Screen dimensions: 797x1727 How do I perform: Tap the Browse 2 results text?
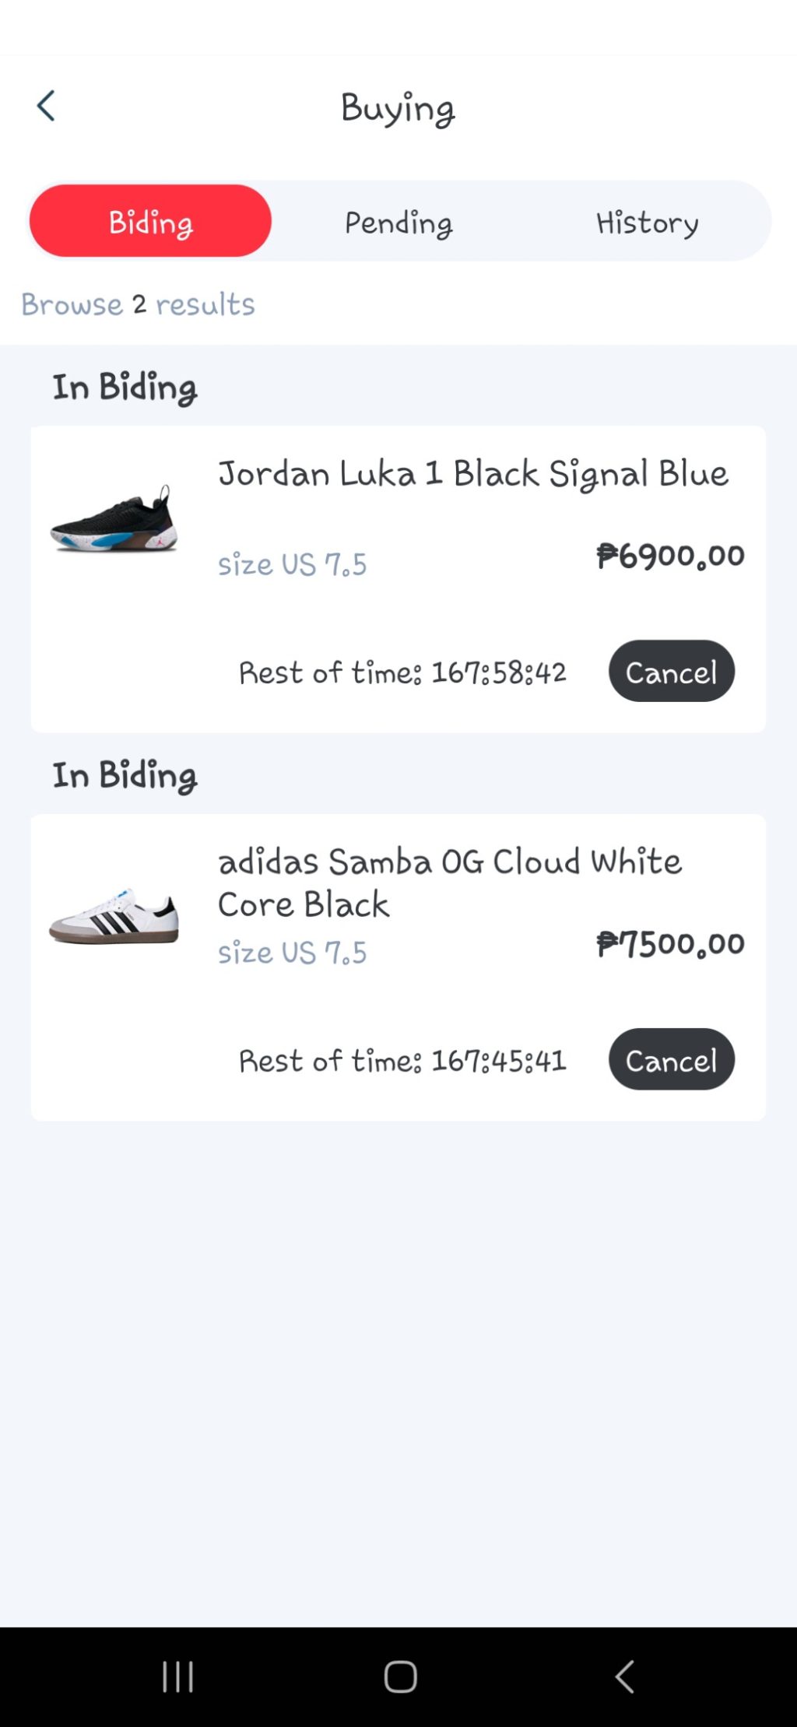tap(139, 304)
